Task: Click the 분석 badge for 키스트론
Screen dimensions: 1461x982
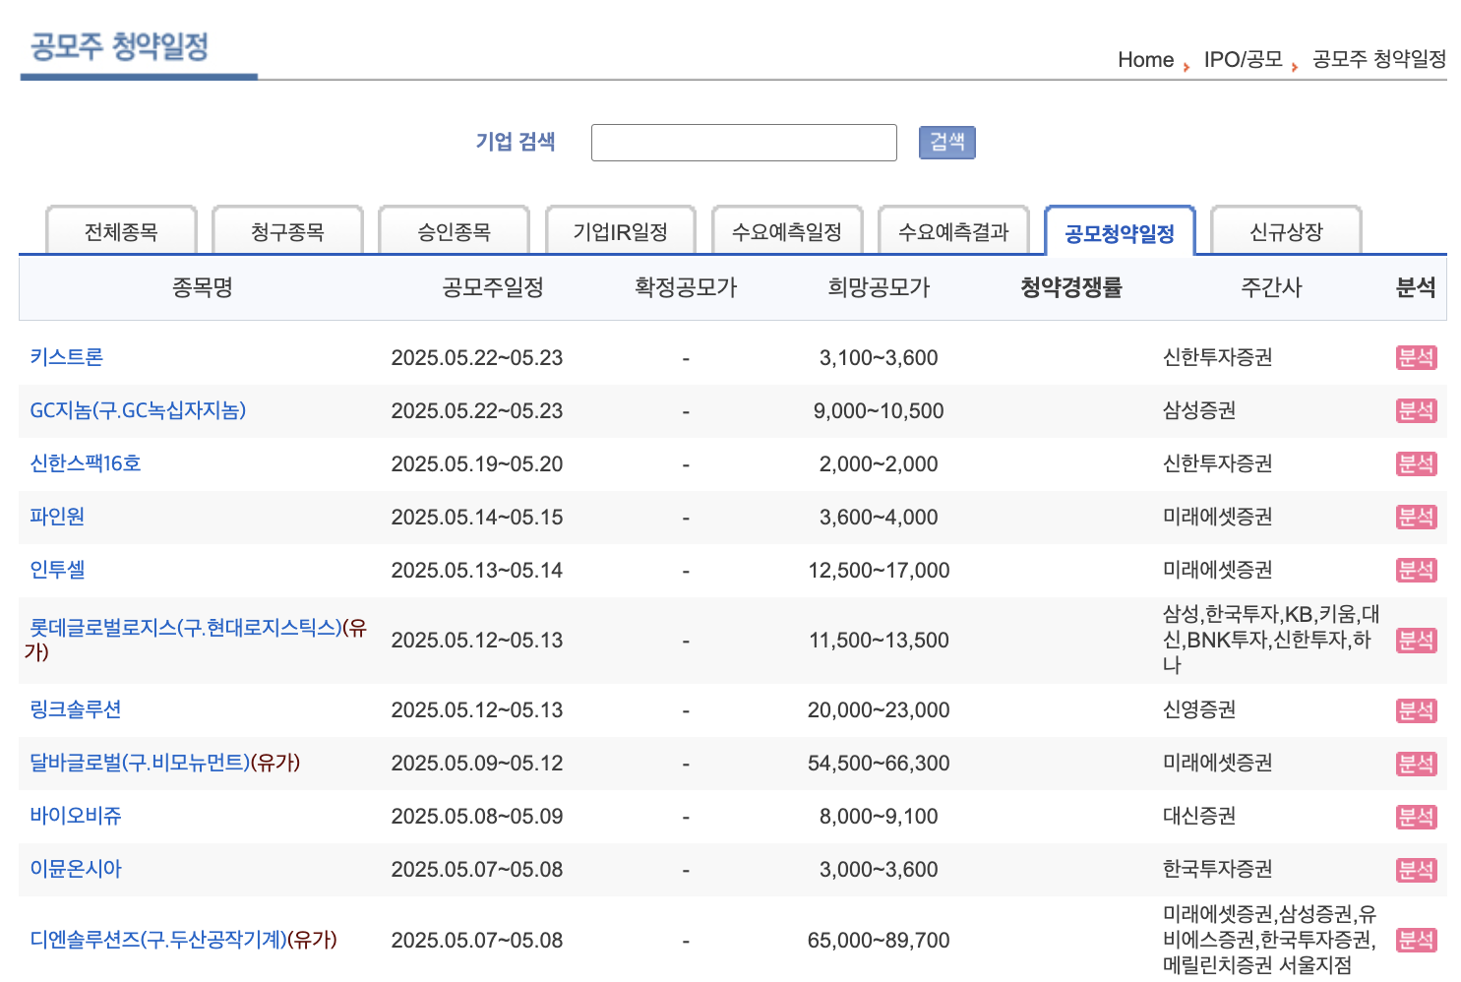Action: (x=1417, y=357)
